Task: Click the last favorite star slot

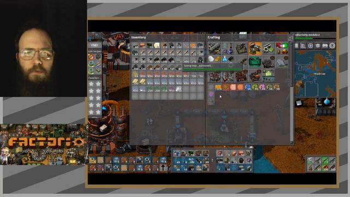Action: coord(98,112)
